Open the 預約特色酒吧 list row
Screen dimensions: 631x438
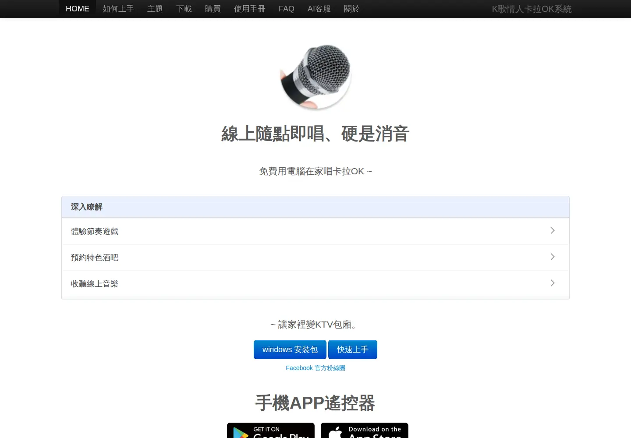pos(315,258)
